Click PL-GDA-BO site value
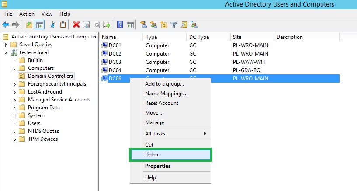 [246, 70]
